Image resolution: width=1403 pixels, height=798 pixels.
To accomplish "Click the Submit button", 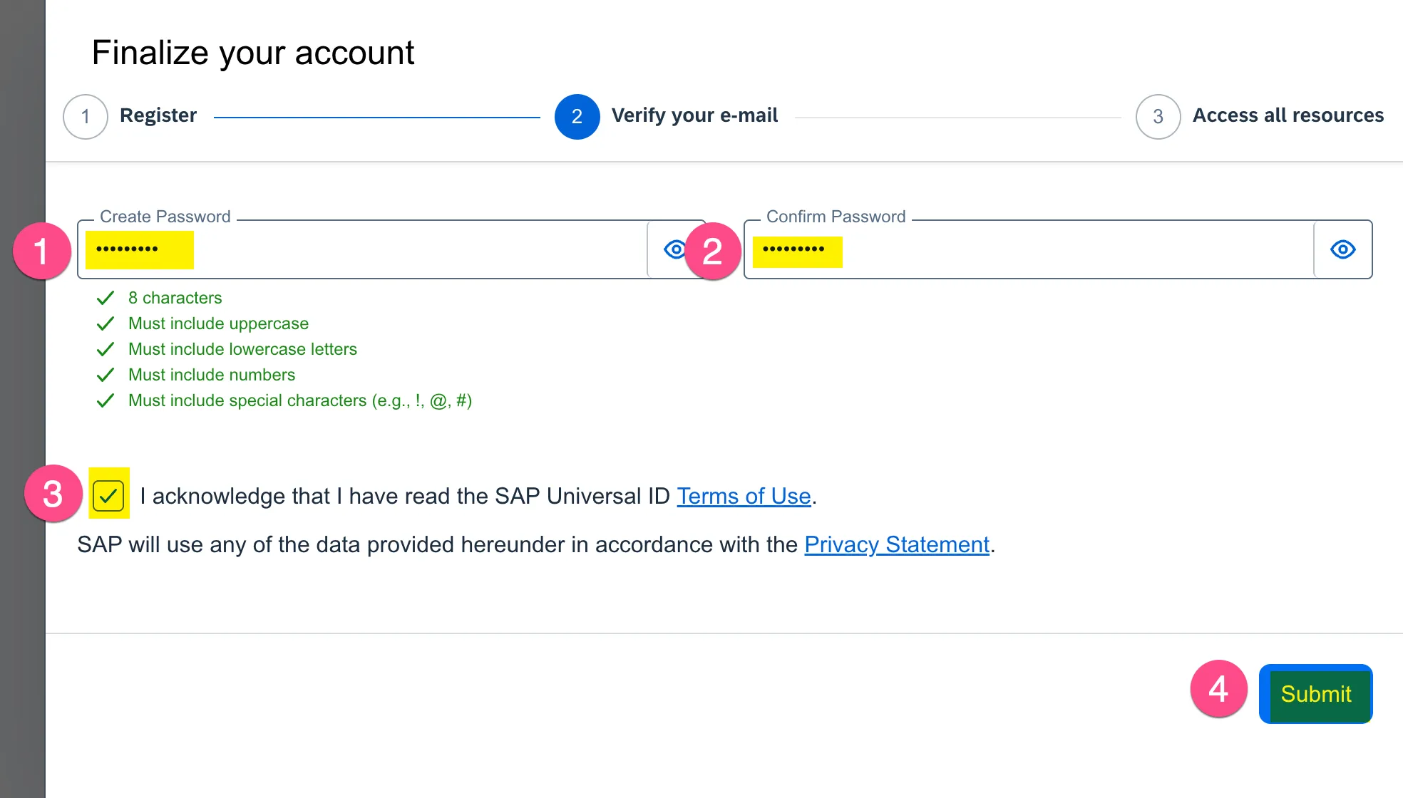I will point(1315,693).
